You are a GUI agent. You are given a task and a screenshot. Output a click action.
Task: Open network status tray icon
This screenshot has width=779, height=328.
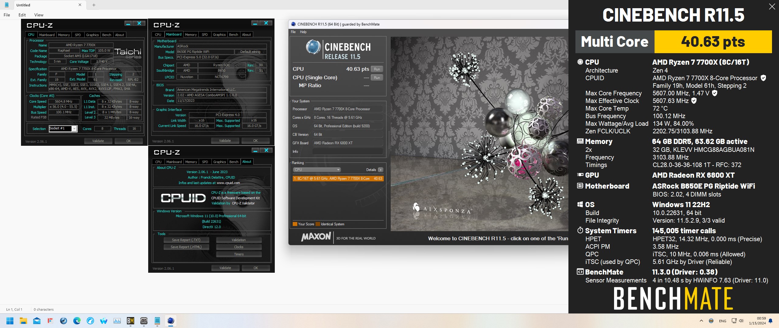734,321
